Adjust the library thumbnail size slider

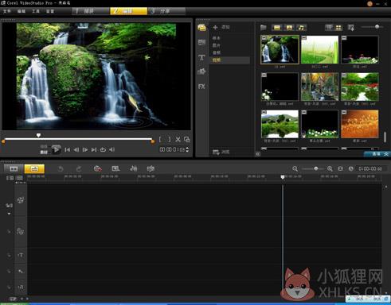point(377,26)
